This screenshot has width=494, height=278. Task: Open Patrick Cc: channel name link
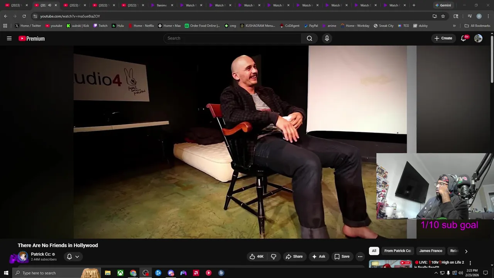click(41, 254)
